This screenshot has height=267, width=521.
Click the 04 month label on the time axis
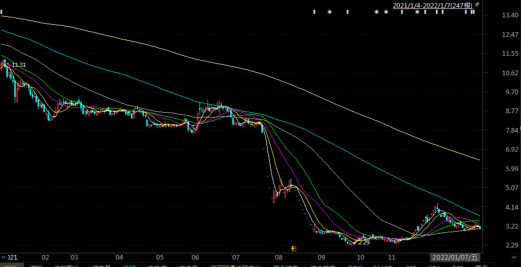click(x=119, y=258)
